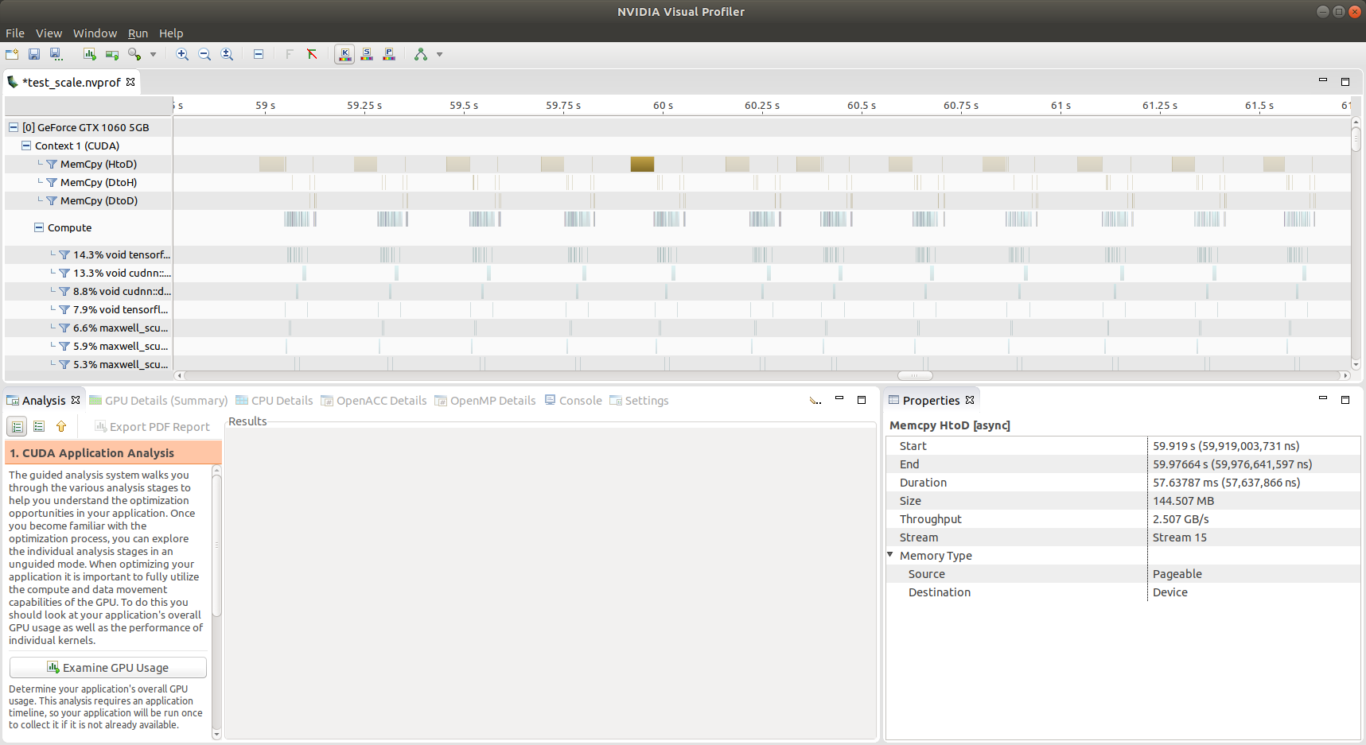Toggle color by stream S button
The width and height of the screenshot is (1366, 745).
(367, 54)
